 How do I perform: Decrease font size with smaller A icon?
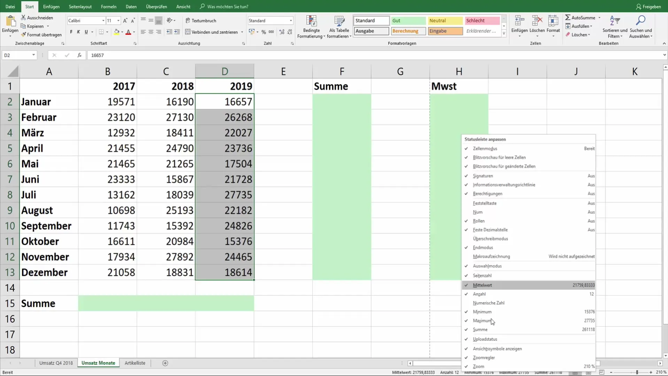pos(133,21)
